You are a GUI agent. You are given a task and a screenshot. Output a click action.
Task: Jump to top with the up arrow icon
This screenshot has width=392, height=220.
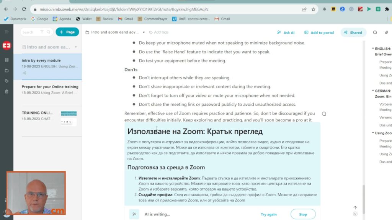tap(355, 207)
